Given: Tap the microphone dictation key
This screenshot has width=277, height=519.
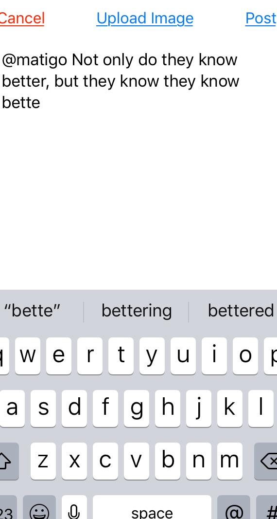Looking at the screenshot, I should pyautogui.click(x=74, y=508).
